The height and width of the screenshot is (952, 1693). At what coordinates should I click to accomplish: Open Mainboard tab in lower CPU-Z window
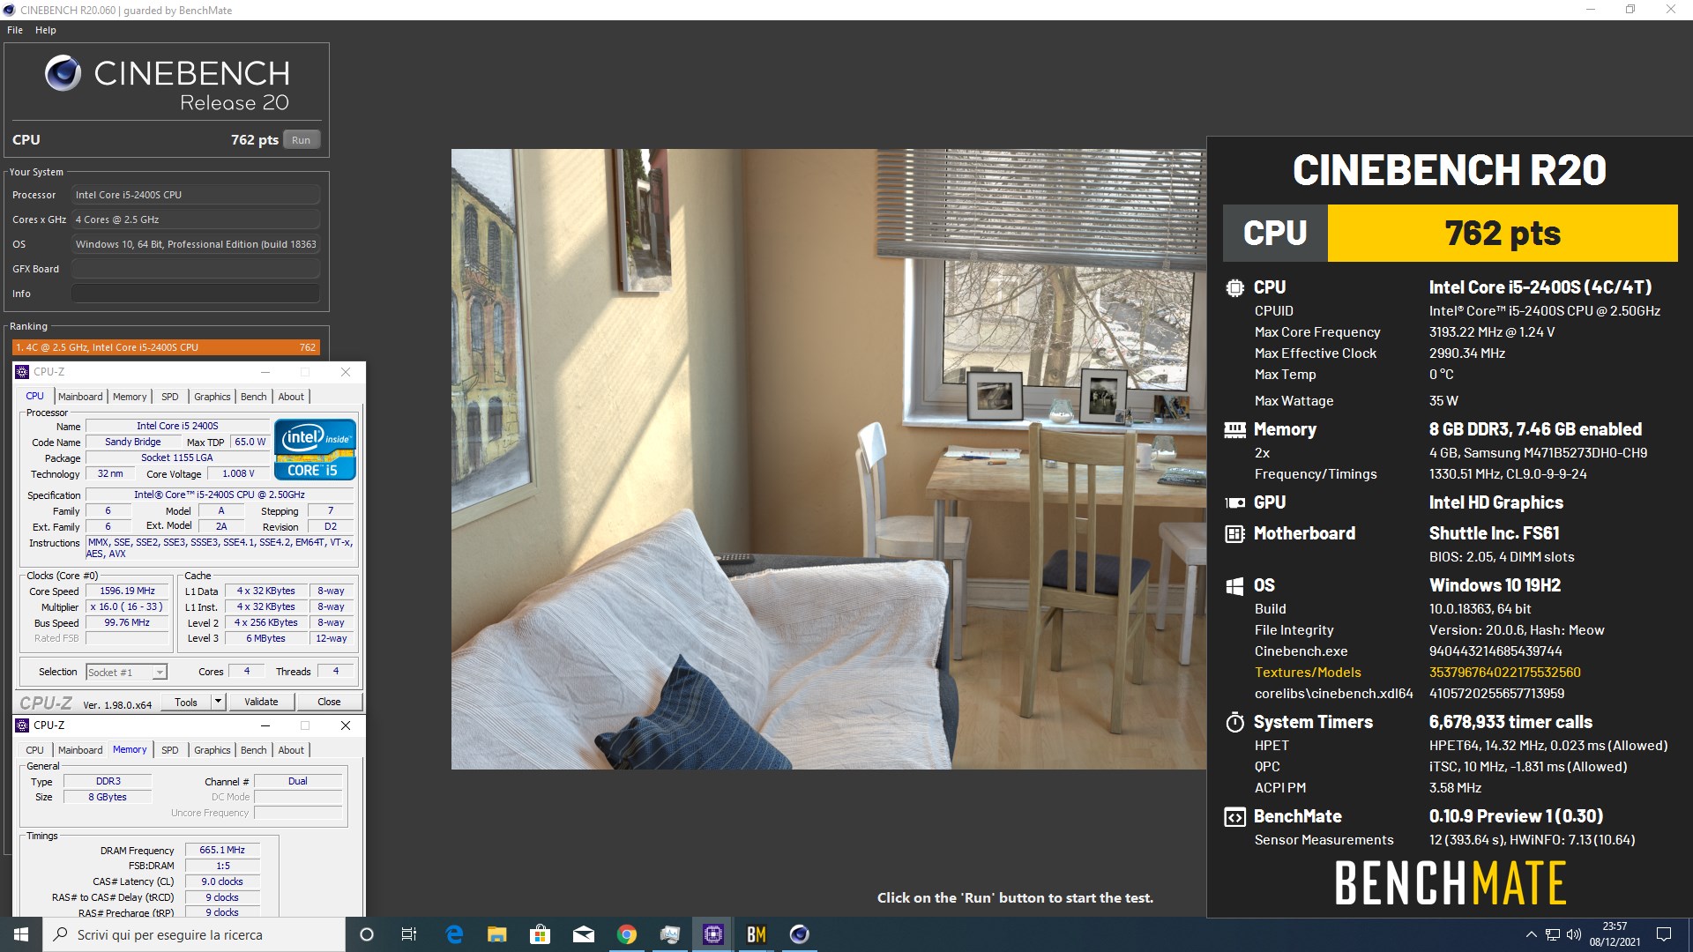tap(80, 750)
